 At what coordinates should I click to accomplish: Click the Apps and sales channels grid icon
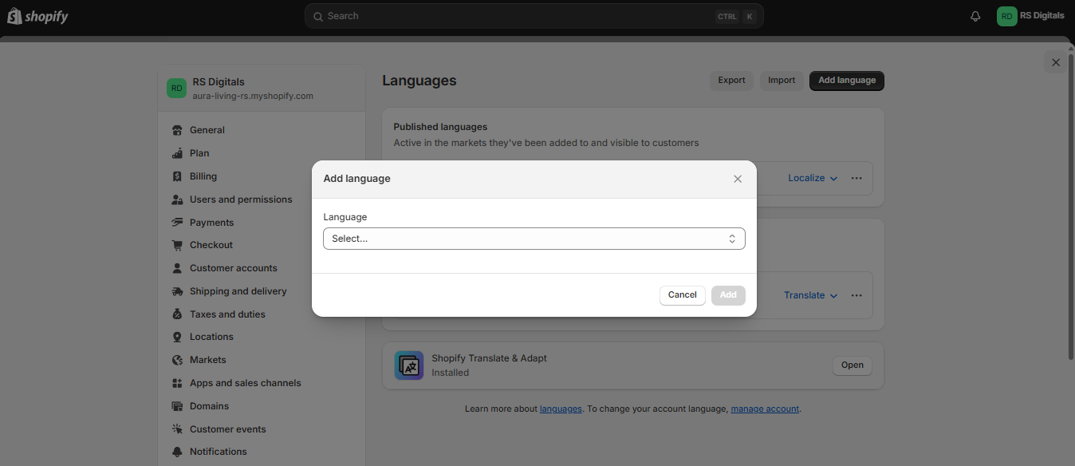tap(177, 383)
